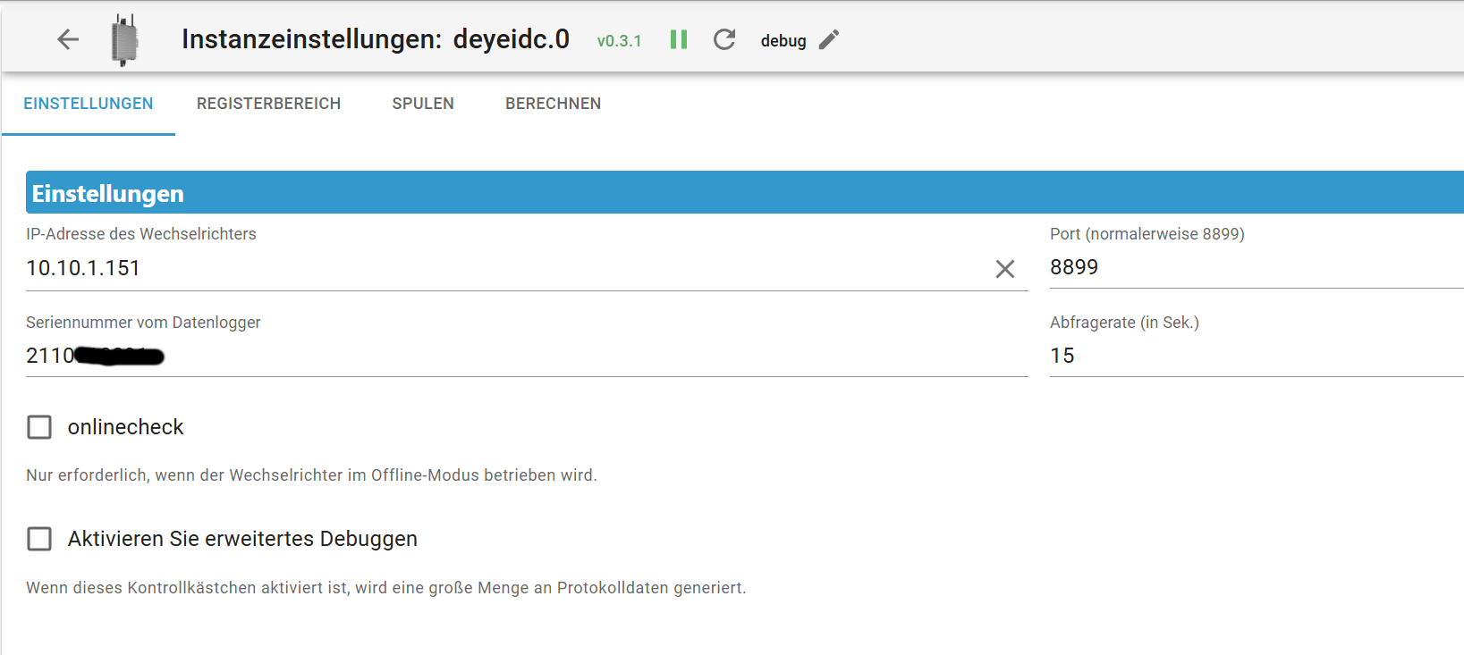Pause the deyeidc.0 instance

tap(679, 39)
